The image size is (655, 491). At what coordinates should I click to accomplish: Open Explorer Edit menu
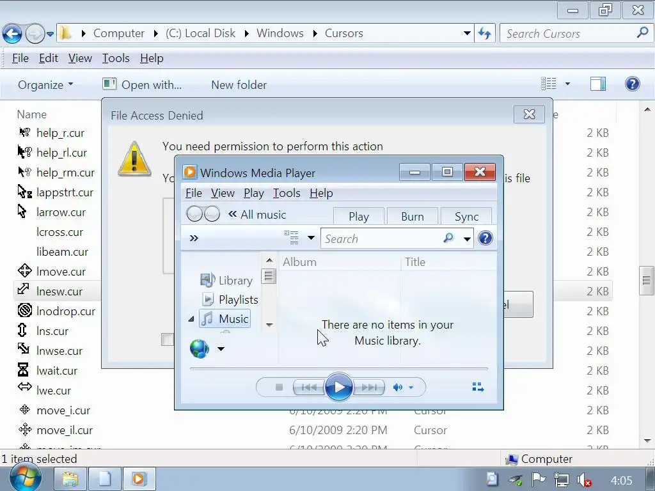(49, 58)
